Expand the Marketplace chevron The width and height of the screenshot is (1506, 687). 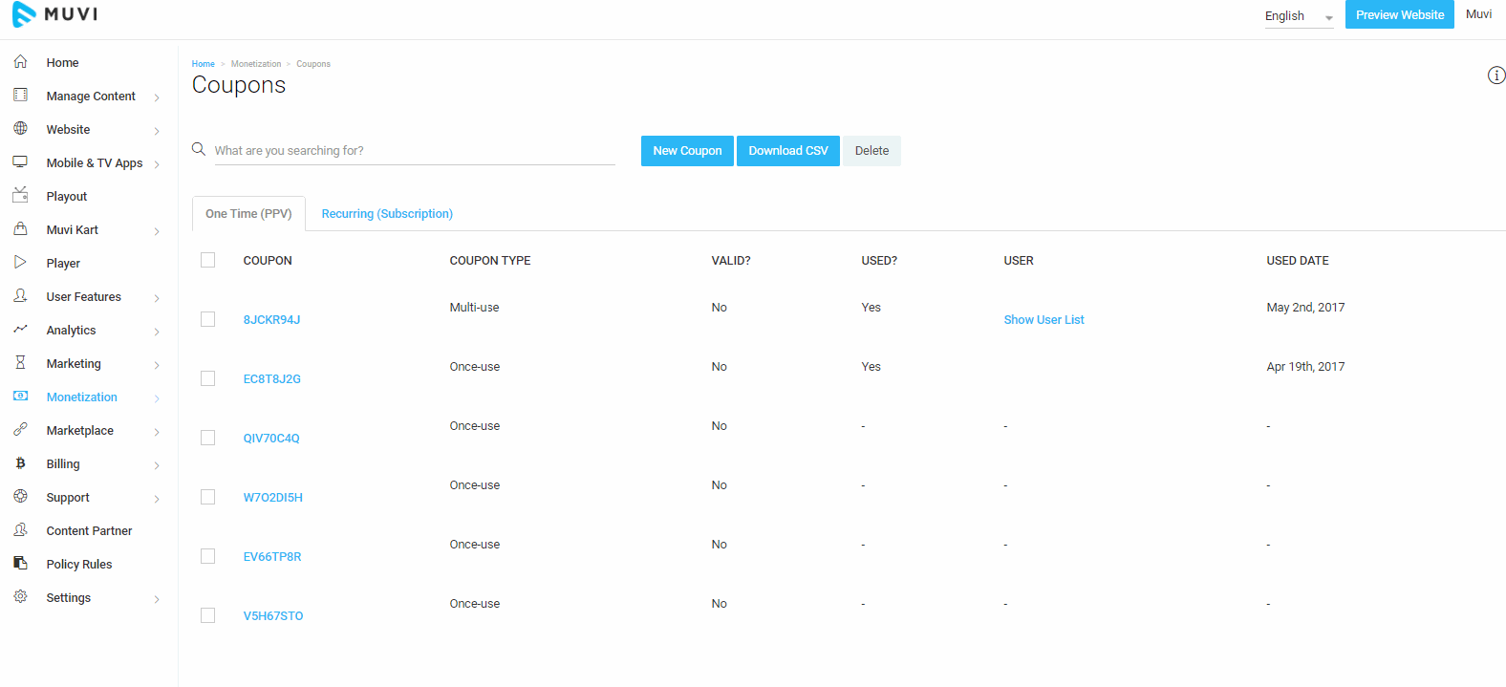[157, 432]
